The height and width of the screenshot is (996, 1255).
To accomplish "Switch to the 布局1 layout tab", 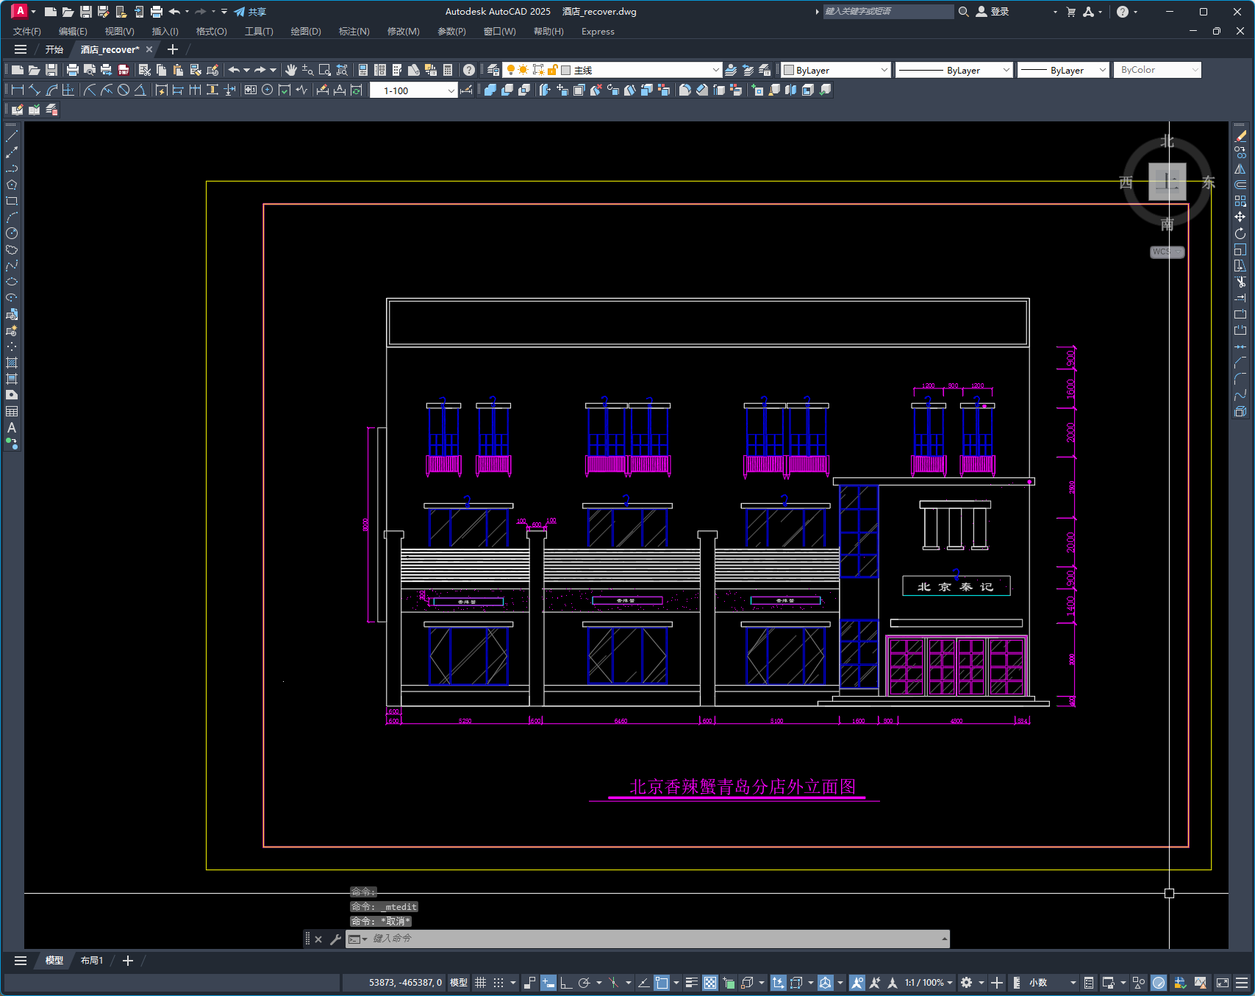I will tap(92, 961).
